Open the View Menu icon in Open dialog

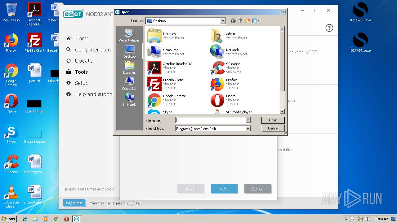click(x=256, y=21)
